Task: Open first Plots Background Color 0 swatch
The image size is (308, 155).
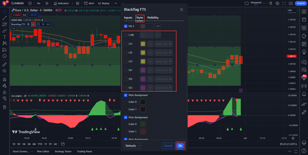Action: (x=143, y=102)
